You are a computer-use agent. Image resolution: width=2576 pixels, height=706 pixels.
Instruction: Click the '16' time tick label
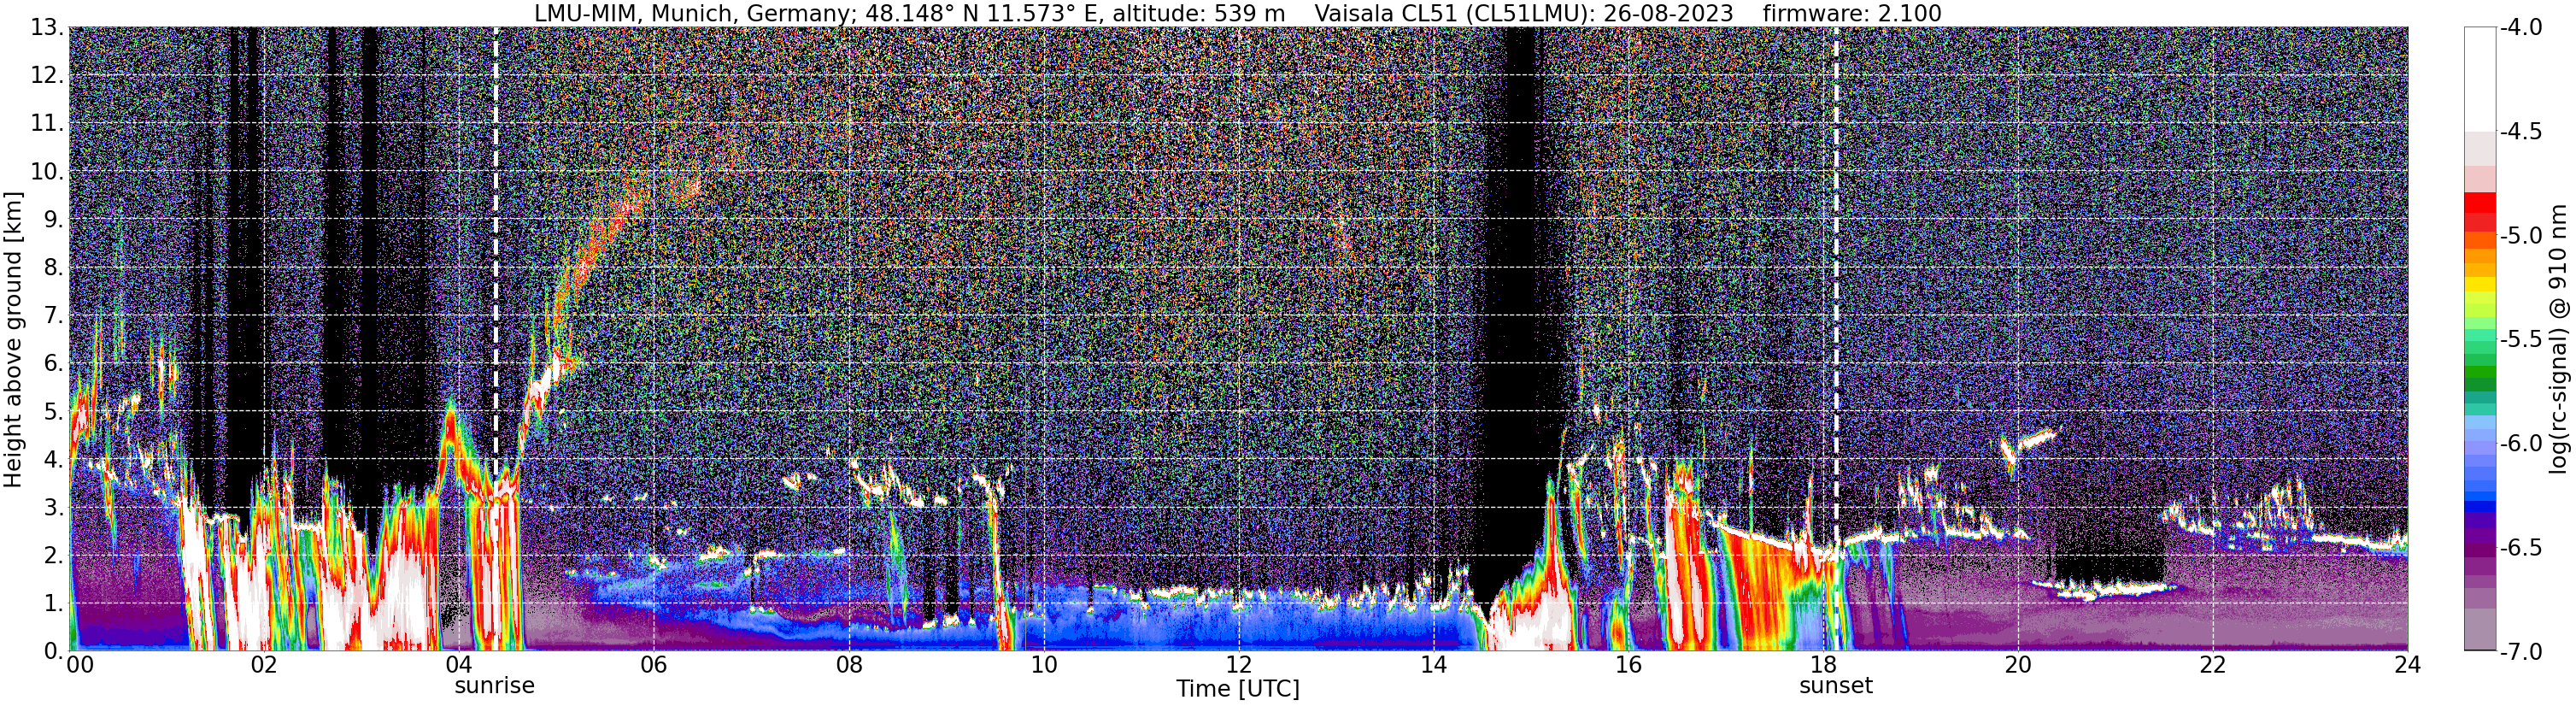click(x=1628, y=665)
